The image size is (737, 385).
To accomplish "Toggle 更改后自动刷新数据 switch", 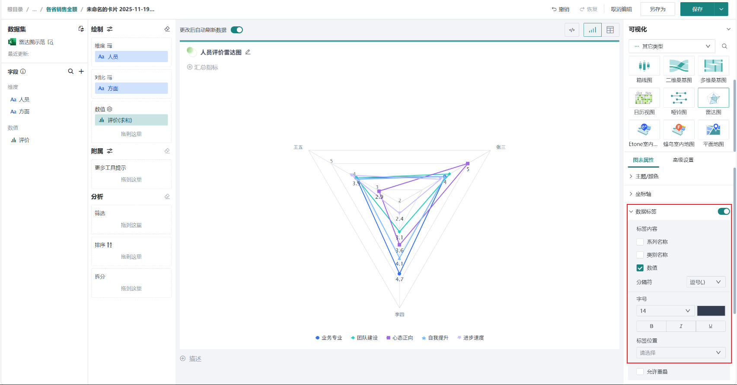I will pos(236,30).
